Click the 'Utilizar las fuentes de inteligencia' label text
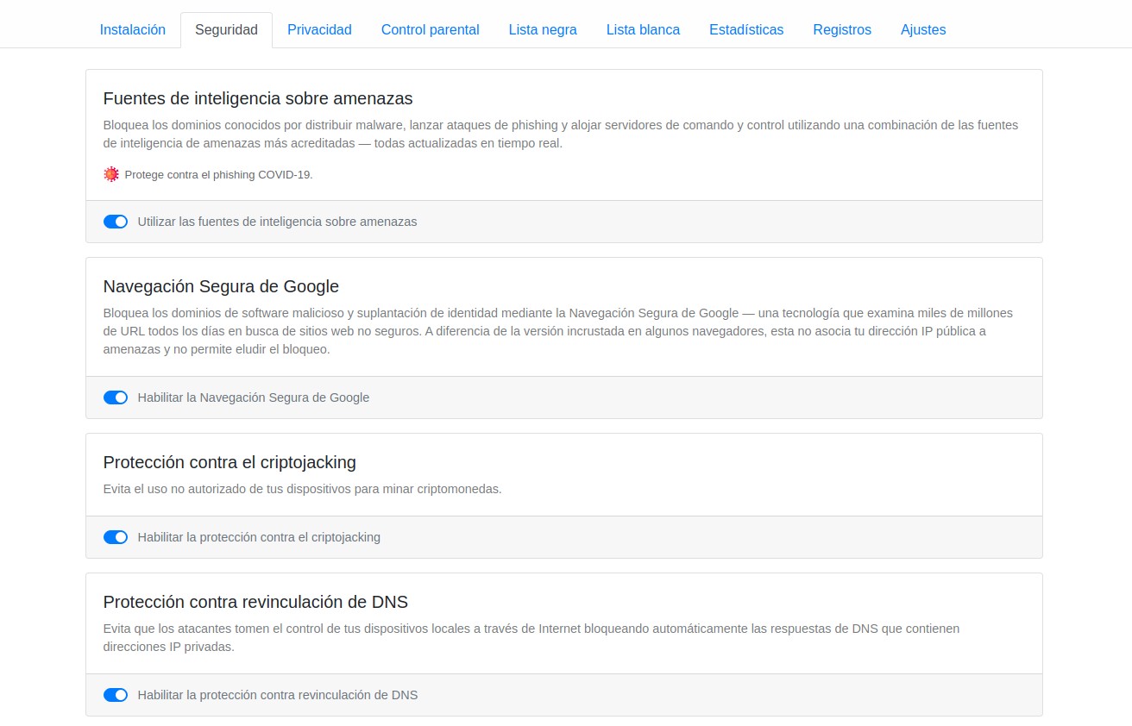 pos(277,222)
